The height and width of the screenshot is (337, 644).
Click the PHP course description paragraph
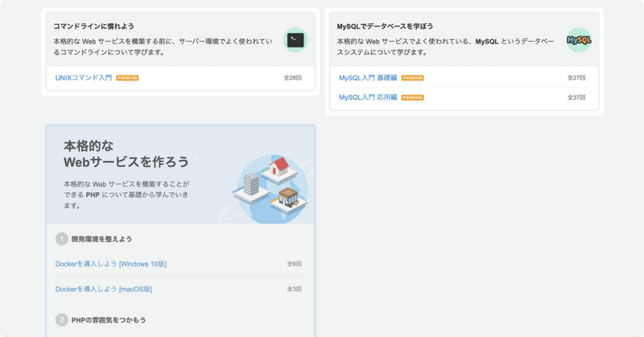126,195
